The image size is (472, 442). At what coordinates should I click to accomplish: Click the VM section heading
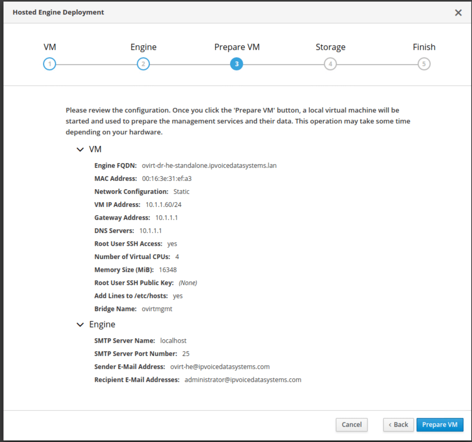(x=95, y=149)
